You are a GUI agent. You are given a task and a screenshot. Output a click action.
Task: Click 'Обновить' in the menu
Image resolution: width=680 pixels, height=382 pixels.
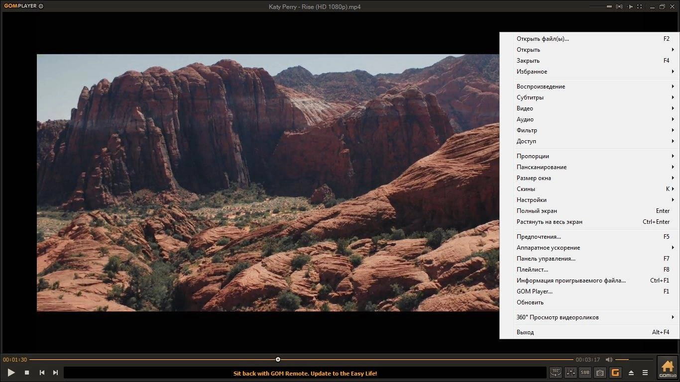click(590, 302)
